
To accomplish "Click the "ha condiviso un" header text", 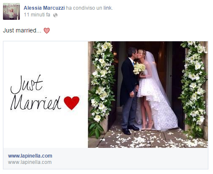I will (84, 8).
